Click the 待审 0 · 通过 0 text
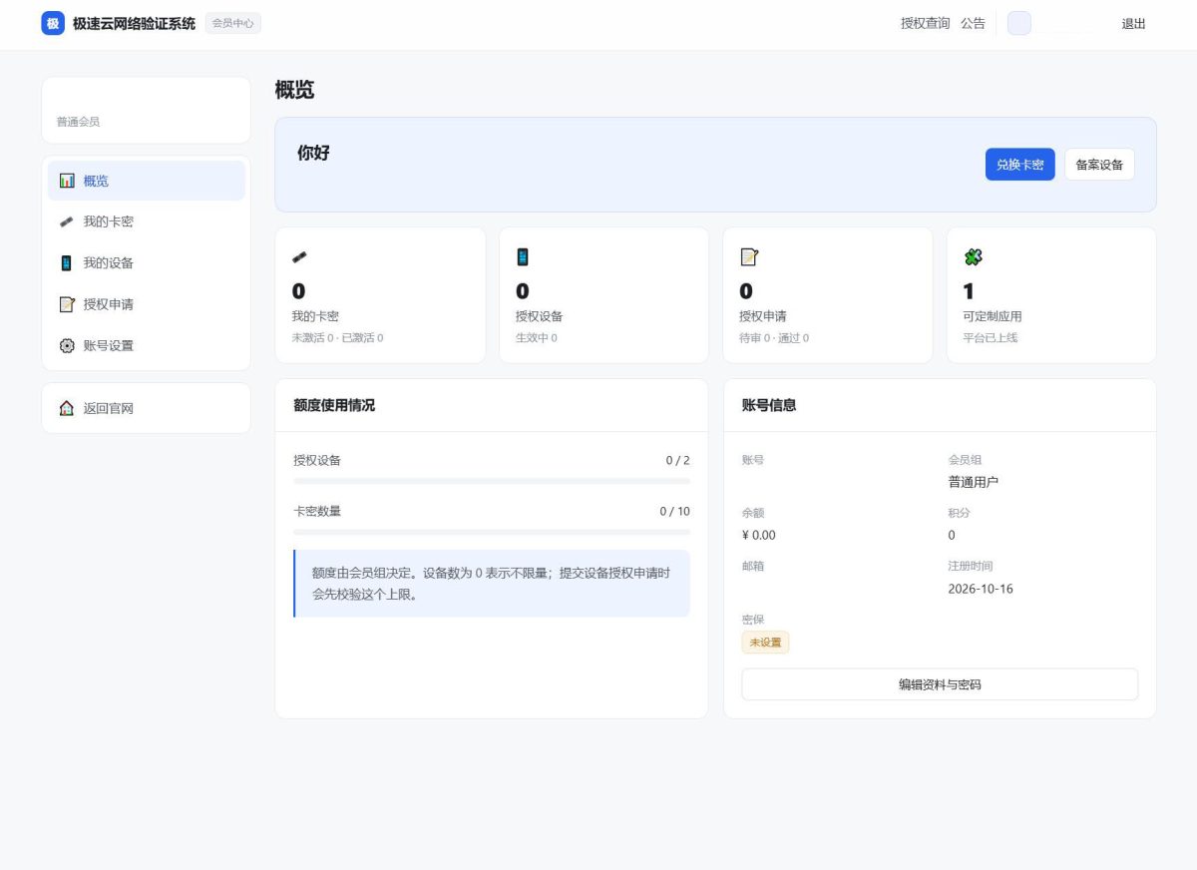Viewport: 1197px width, 870px height. pos(774,338)
